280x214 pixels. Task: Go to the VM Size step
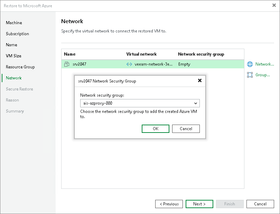13,56
